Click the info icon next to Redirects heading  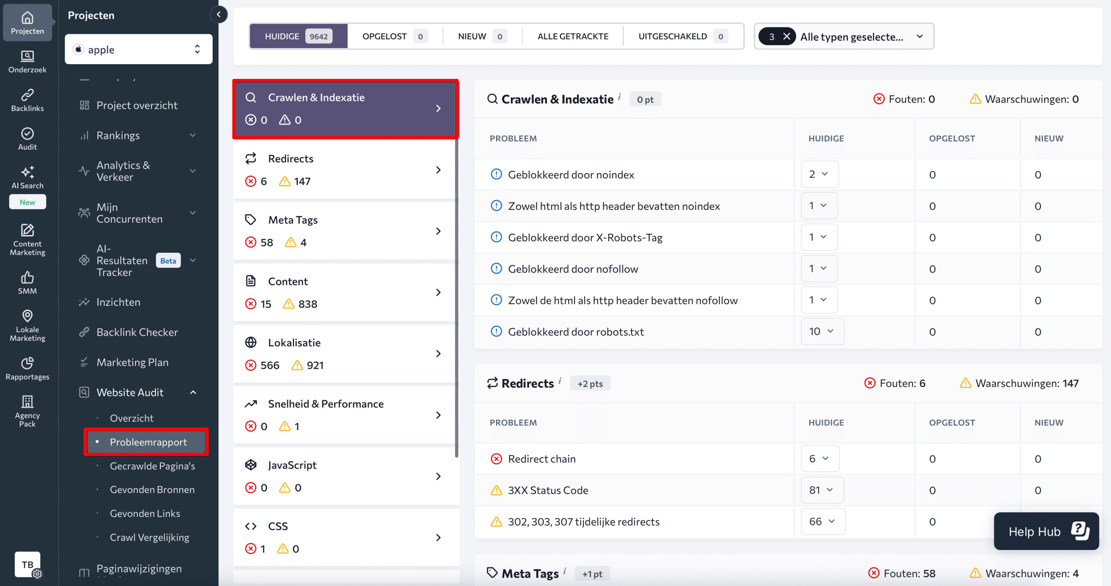(560, 380)
